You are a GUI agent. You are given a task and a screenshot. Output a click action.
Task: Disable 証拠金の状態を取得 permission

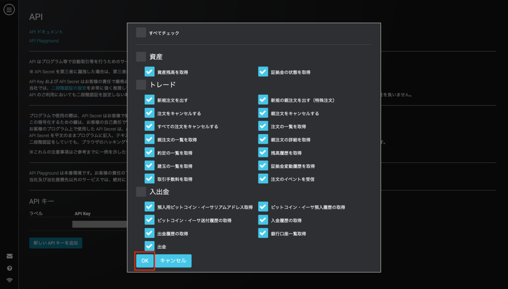point(262,72)
